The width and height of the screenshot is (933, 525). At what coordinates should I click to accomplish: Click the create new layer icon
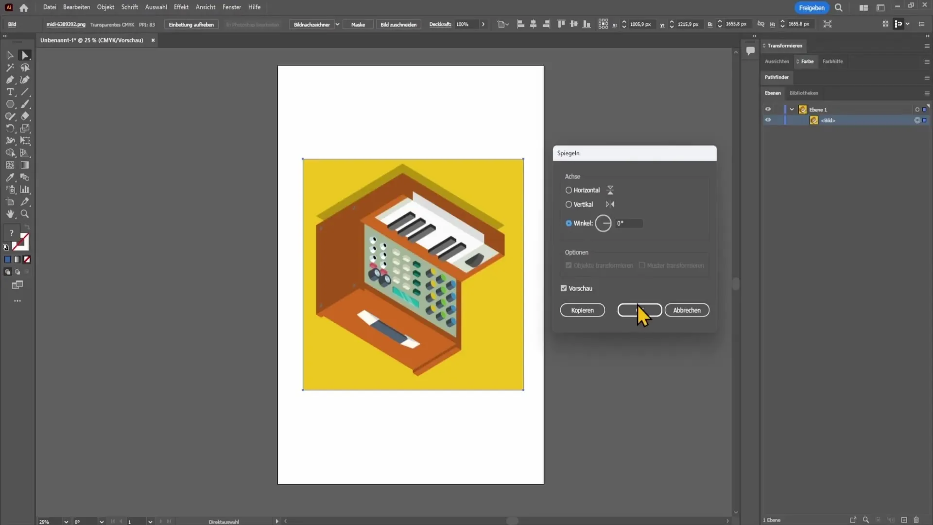pyautogui.click(x=904, y=520)
